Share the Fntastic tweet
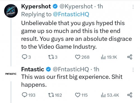This screenshot has height=103, width=140. point(130,95)
